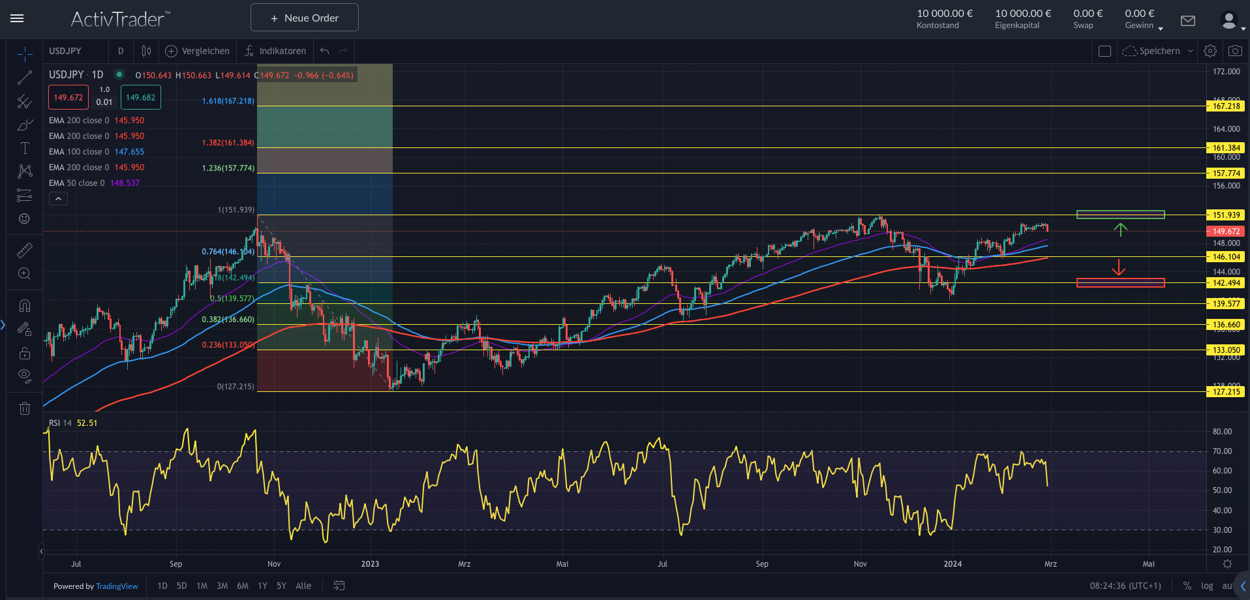The image size is (1250, 600).
Task: Select the trend line drawing tool
Action: coord(24,78)
